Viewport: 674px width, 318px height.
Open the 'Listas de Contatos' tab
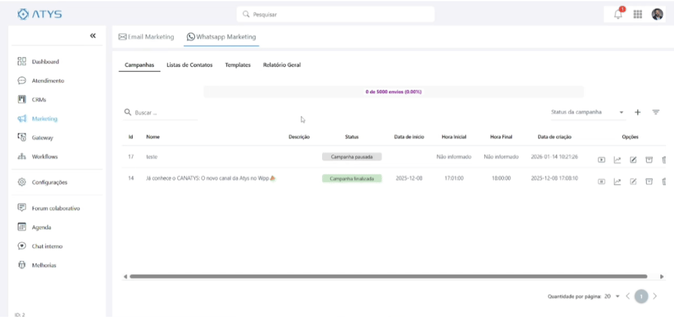(x=190, y=65)
